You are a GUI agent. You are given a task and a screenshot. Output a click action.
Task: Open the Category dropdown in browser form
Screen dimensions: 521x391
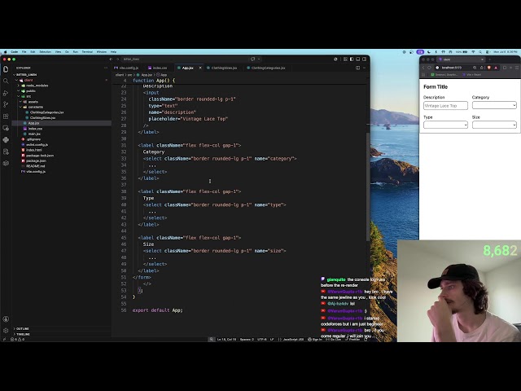click(494, 105)
